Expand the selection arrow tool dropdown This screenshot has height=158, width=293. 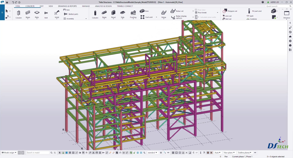10,11
